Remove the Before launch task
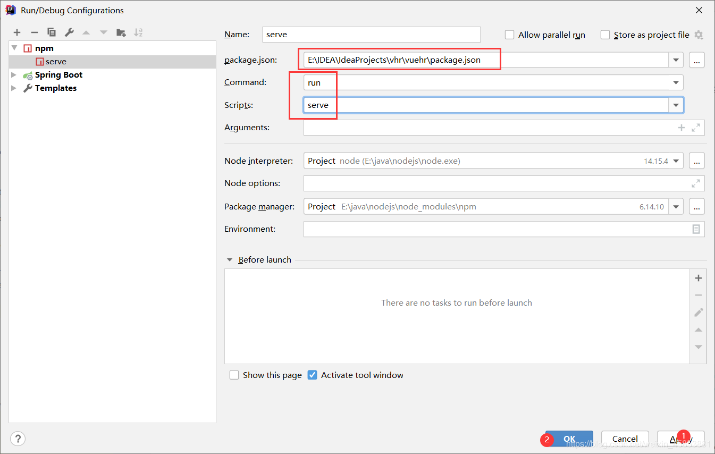 tap(699, 295)
